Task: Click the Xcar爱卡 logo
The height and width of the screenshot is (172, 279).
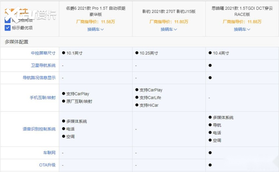Action: pyautogui.click(x=30, y=15)
